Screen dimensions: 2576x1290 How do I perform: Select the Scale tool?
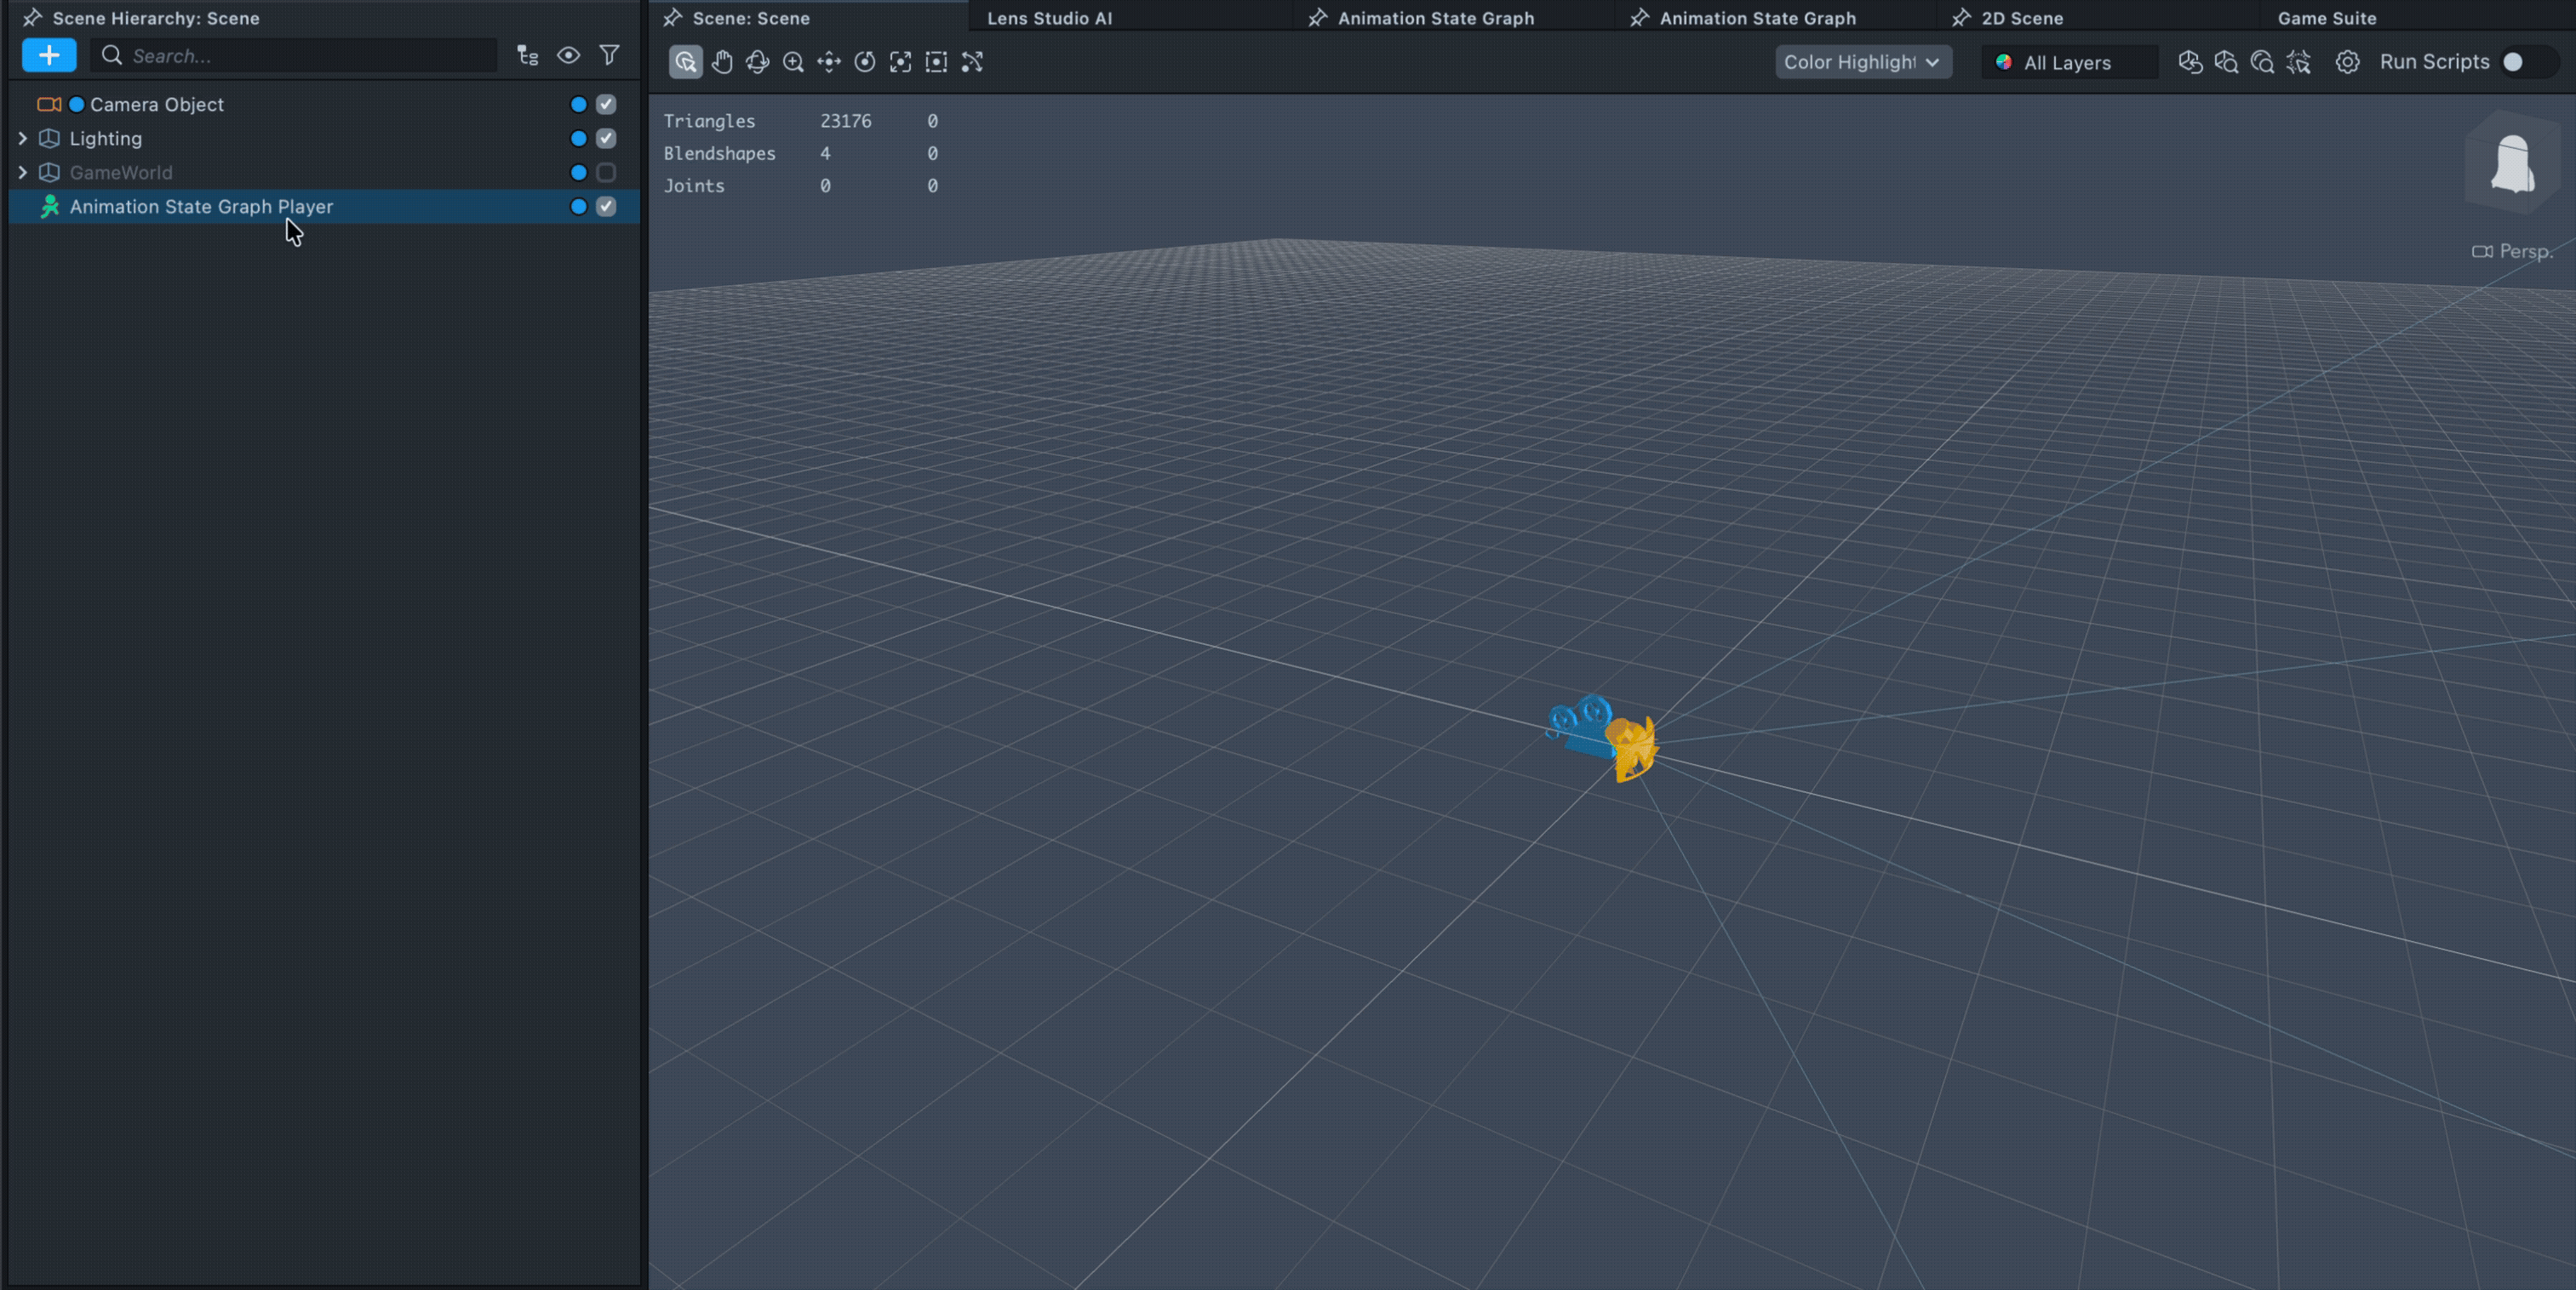pyautogui.click(x=900, y=62)
